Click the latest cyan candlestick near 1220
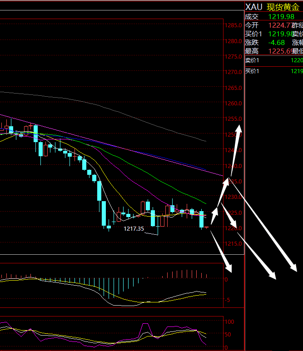This screenshot has height=351, width=303. [x=202, y=219]
